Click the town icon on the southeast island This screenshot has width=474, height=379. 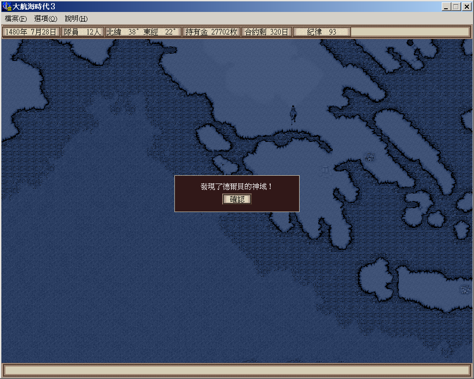coord(465,289)
